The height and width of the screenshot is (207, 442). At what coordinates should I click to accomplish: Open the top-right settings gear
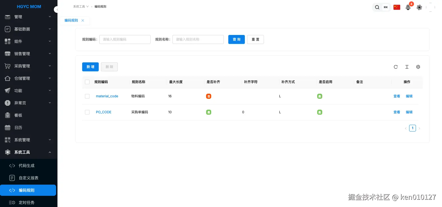(x=419, y=7)
